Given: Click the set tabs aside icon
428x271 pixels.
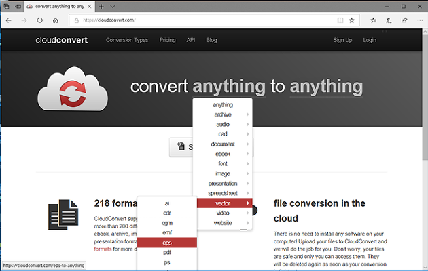Looking at the screenshot, I should (x=18, y=7).
